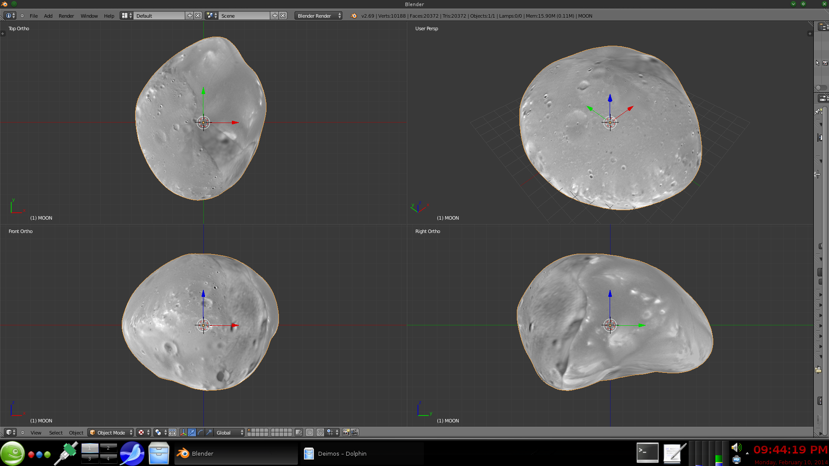Screen dimensions: 829x466
Task: Delete the Default screen layout
Action: pyautogui.click(x=198, y=16)
